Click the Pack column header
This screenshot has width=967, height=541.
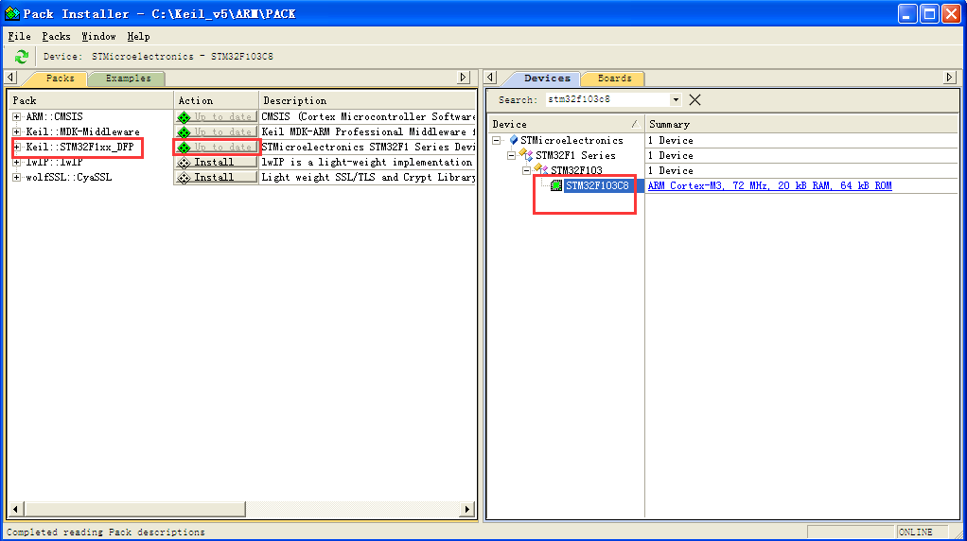point(91,100)
